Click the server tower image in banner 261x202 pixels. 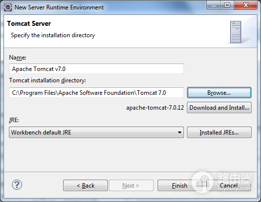click(x=236, y=32)
